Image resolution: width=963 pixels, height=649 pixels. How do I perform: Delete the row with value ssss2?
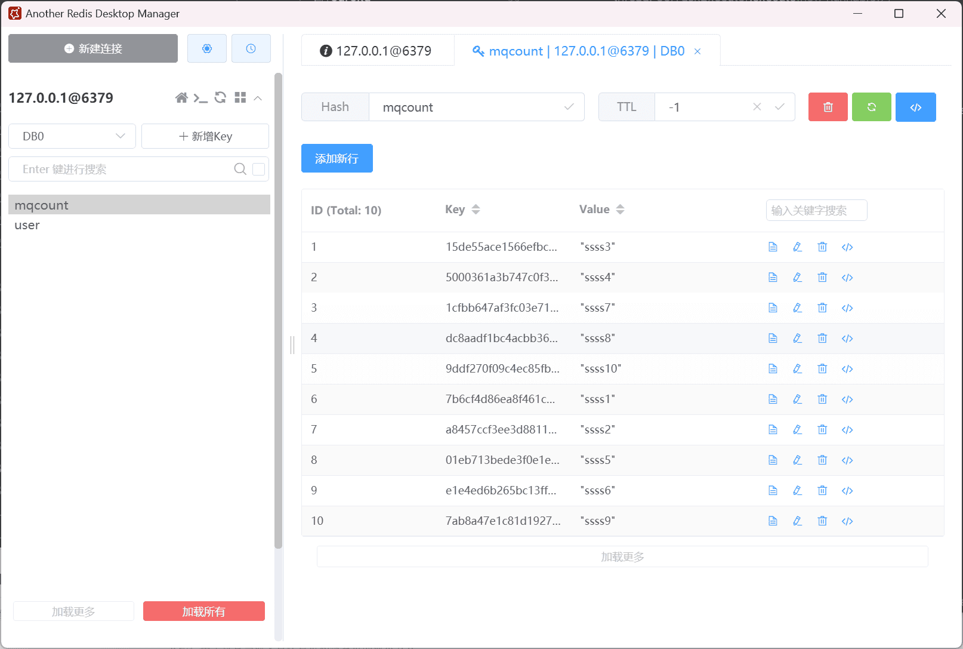[822, 430]
